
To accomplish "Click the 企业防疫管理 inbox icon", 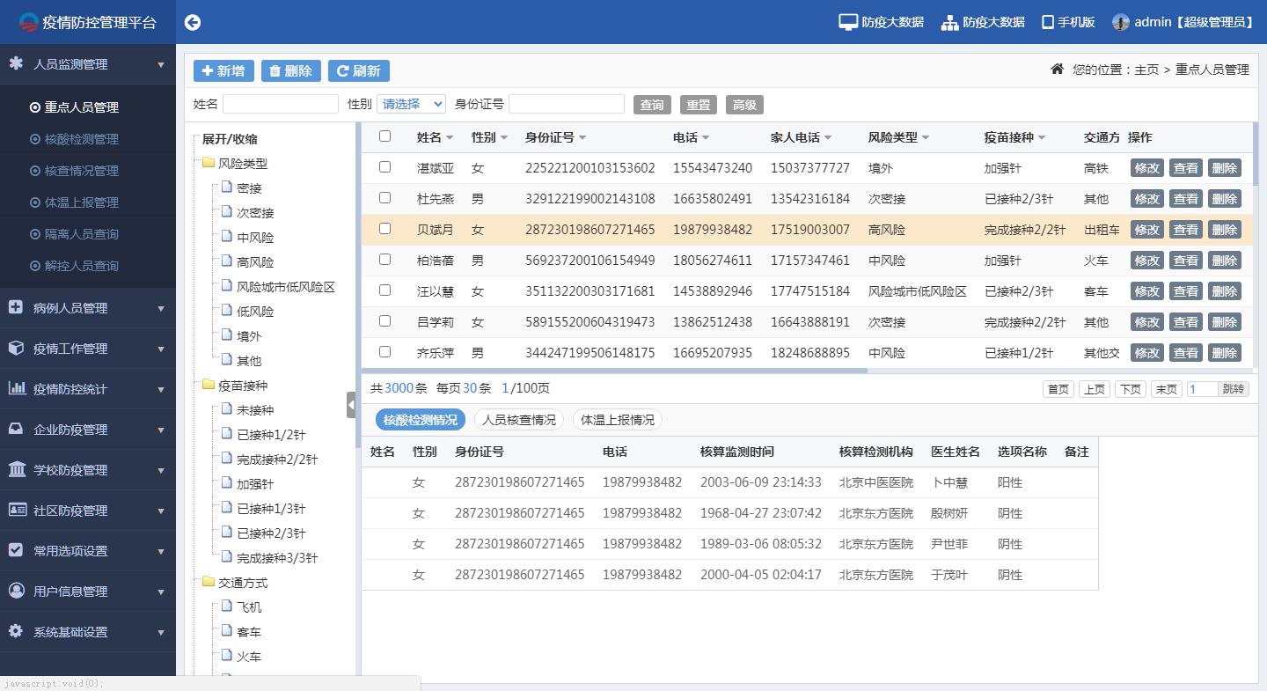I will point(16,429).
